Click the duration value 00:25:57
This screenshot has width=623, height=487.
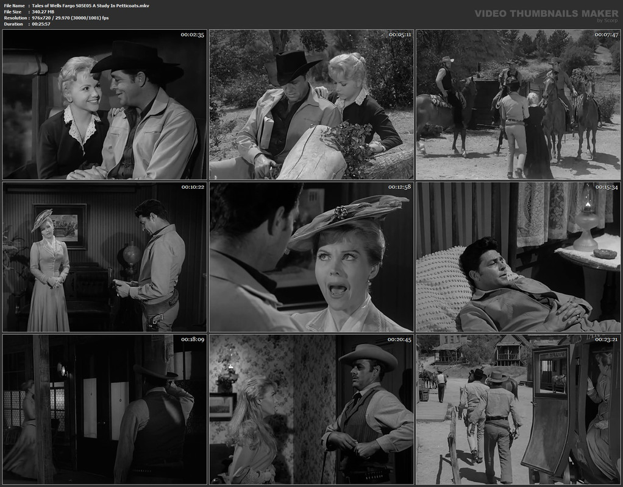coord(41,24)
